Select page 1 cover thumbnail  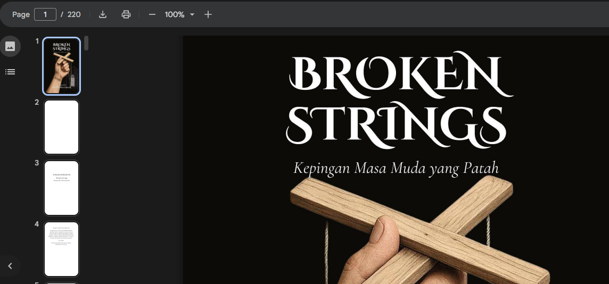[x=61, y=66]
